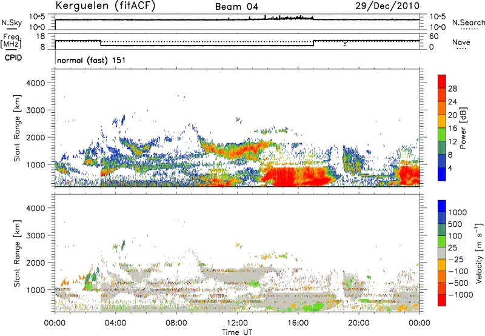Click the solid sample line under the N.Sky label
Viewport: 485px width, 336px height.
tap(12, 29)
